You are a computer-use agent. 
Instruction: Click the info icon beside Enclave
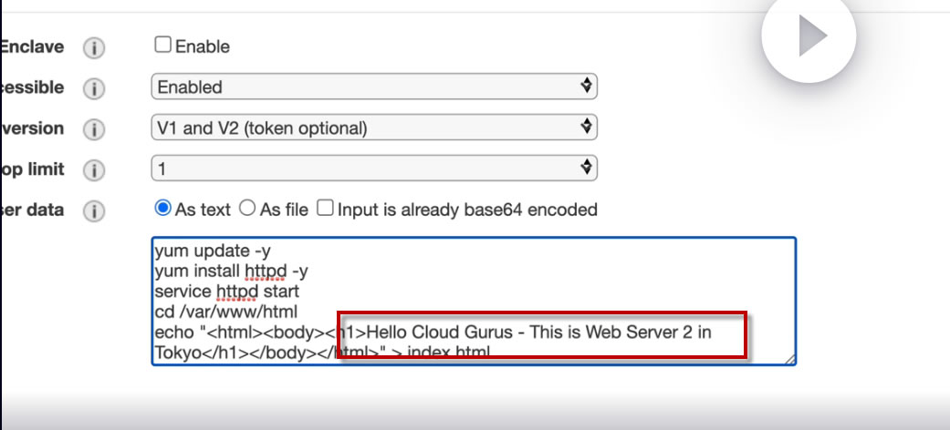[x=94, y=47]
